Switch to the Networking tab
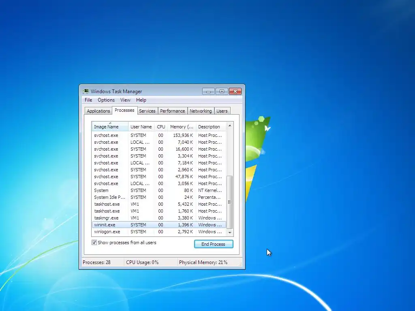Screen dimensions: 415x311 click(x=201, y=111)
